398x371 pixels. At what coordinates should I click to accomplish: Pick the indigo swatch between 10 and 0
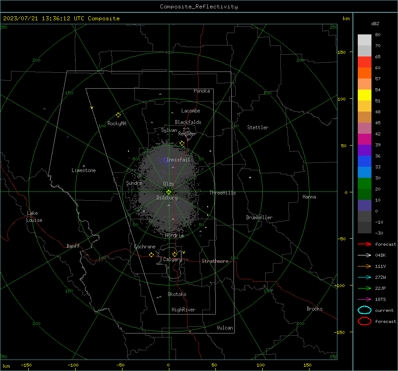(364, 206)
